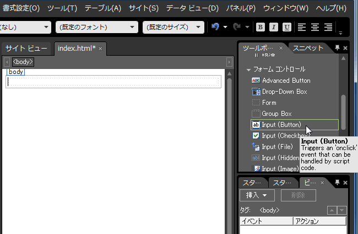Viewport: 358px width, 234px height.
Task: Click the <body> breadcrumb tag
Action: 23,62
